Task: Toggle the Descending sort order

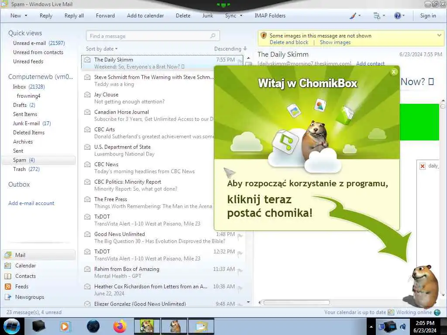Action: click(x=230, y=49)
